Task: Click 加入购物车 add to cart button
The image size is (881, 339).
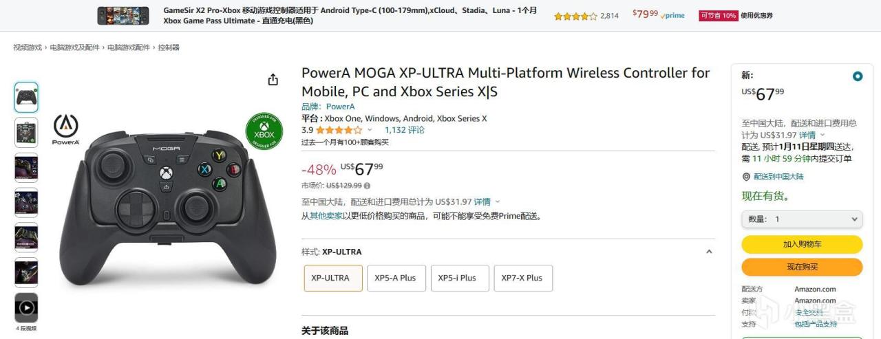Action: (802, 244)
